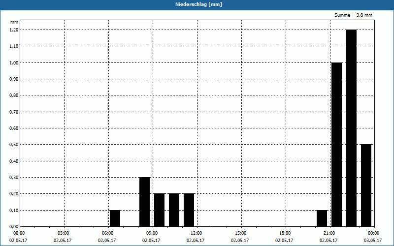Click the mm unit label above y-axis
The height and width of the screenshot is (246, 394).
coord(14,22)
